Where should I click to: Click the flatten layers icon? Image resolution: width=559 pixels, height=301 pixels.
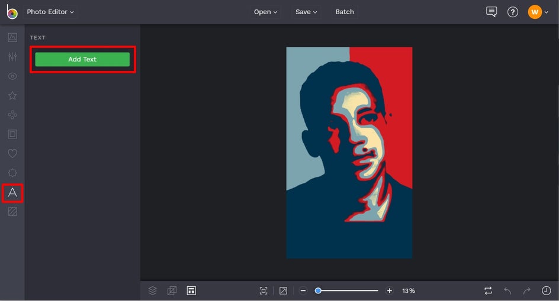coord(172,291)
